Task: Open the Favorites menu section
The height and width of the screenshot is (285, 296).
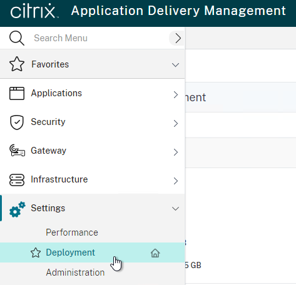Action: 92,64
